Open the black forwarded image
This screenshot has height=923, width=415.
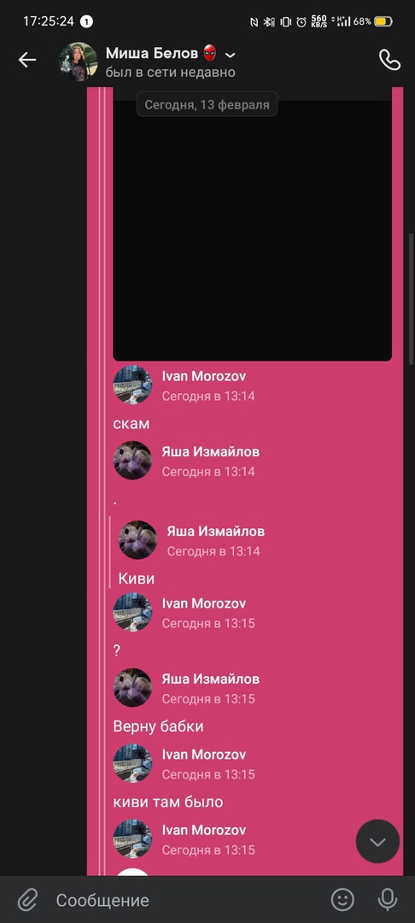coord(252,230)
